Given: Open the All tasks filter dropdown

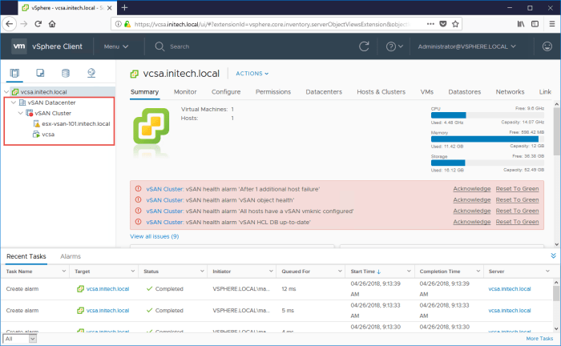Looking at the screenshot, I should [x=19, y=339].
